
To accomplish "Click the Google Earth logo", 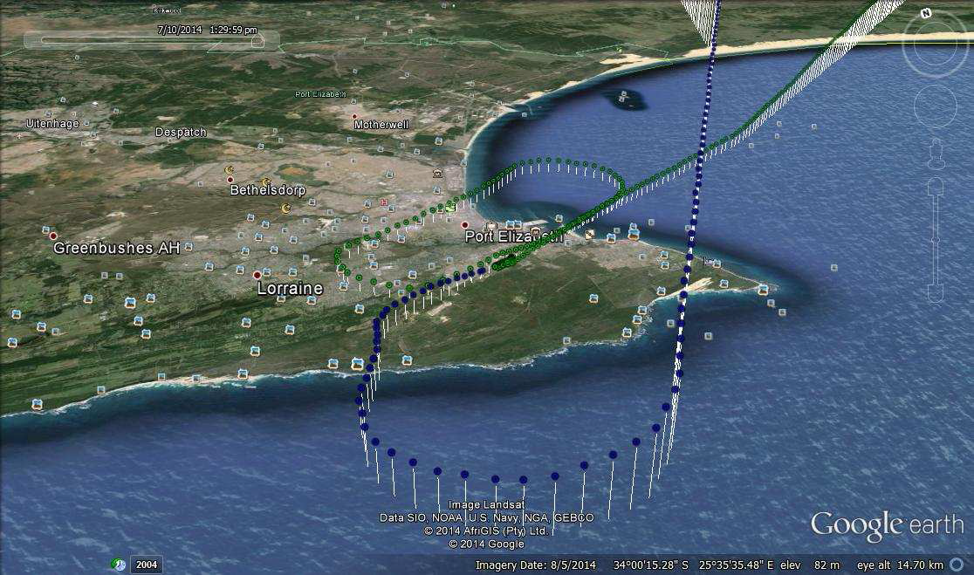I will (887, 525).
